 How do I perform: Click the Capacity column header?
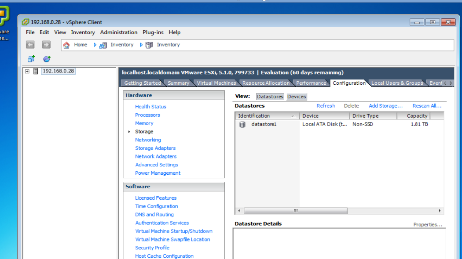[x=414, y=116]
